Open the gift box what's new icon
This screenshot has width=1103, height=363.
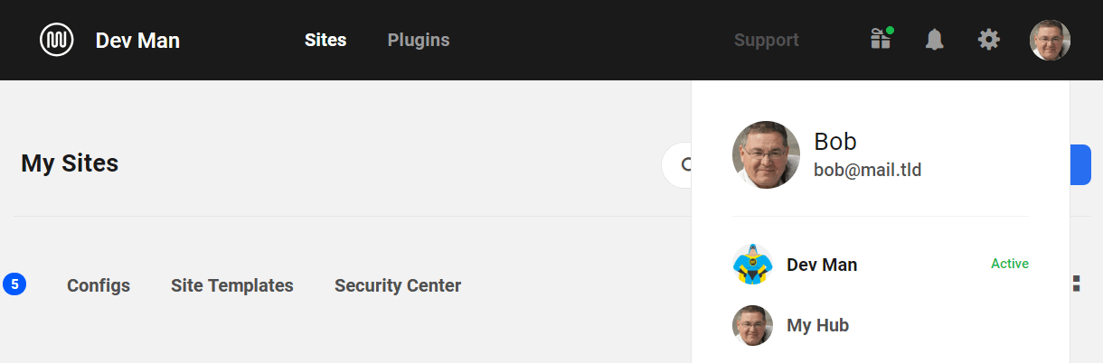[881, 40]
